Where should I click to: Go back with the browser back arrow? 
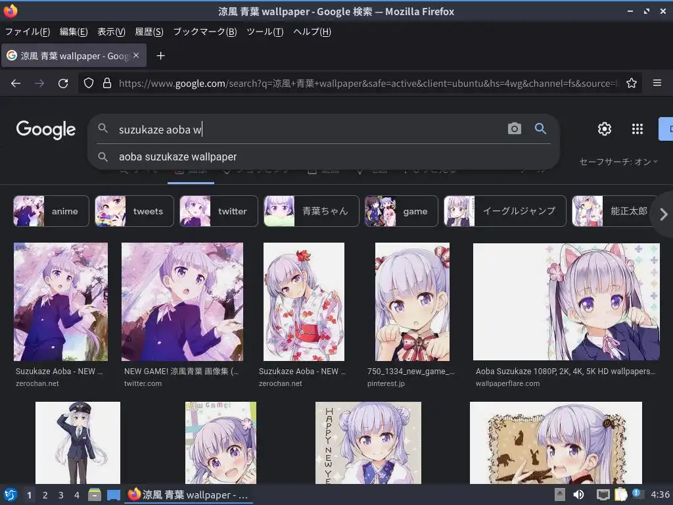coord(16,84)
